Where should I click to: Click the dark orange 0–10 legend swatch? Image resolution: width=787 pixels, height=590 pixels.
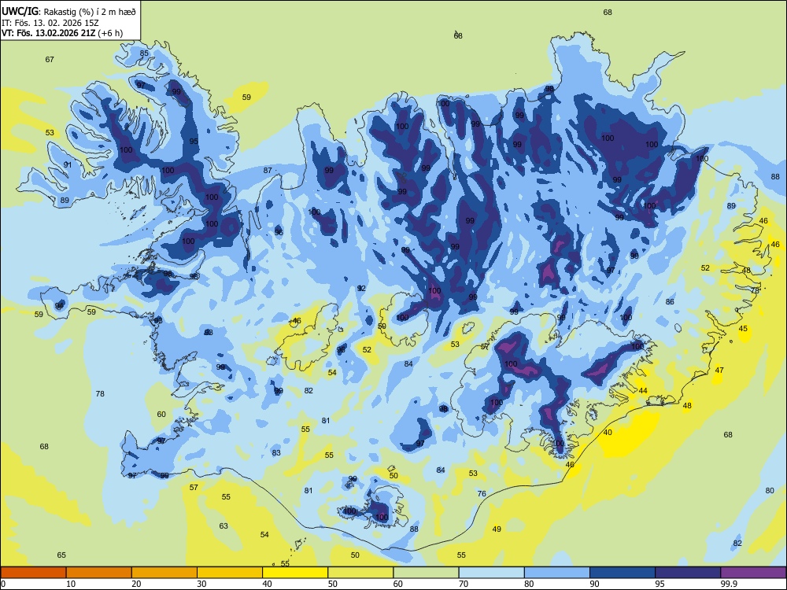tap(33, 573)
